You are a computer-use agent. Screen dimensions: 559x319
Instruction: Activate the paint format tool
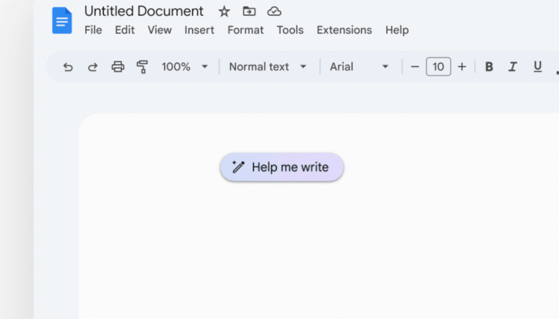pyautogui.click(x=142, y=67)
